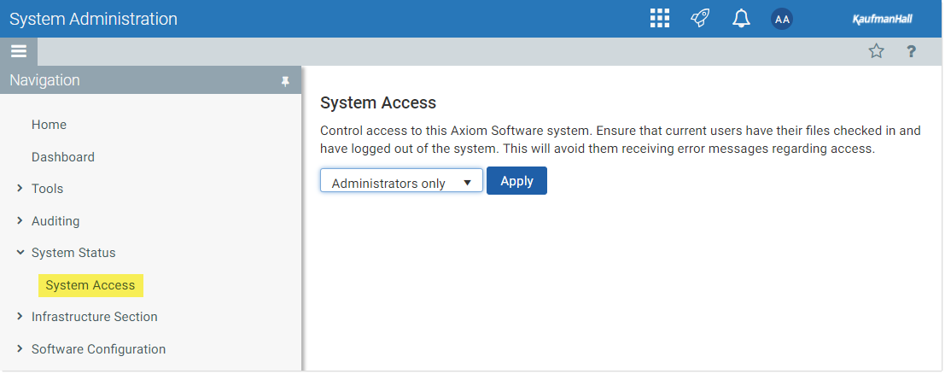Select the highlighted System Access item
The width and height of the screenshot is (945, 374).
90,285
